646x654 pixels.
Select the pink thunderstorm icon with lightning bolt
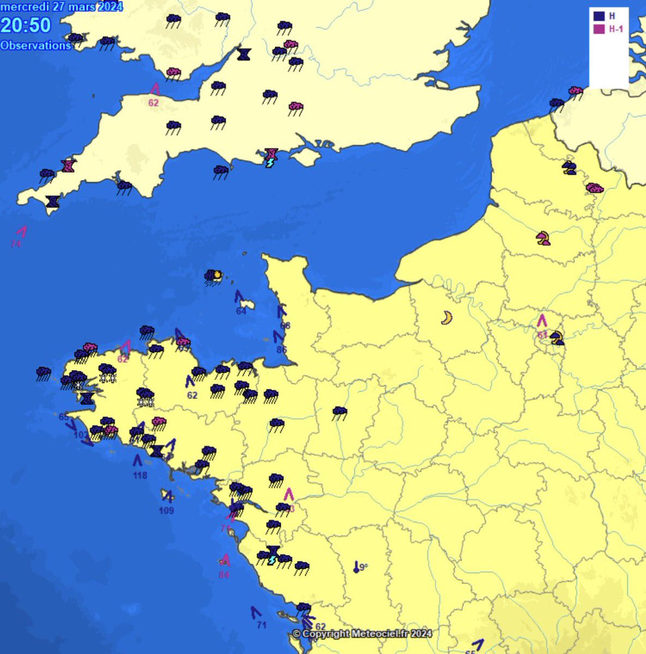(x=271, y=158)
